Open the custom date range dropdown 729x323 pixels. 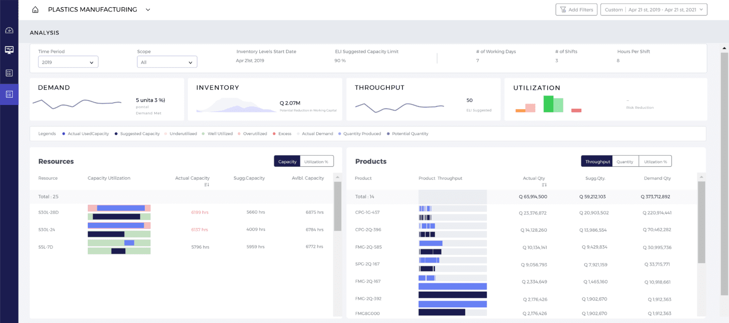coord(654,9)
